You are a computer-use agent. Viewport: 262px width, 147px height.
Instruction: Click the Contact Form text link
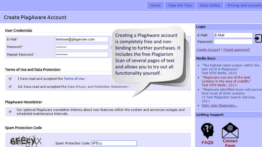(230, 143)
